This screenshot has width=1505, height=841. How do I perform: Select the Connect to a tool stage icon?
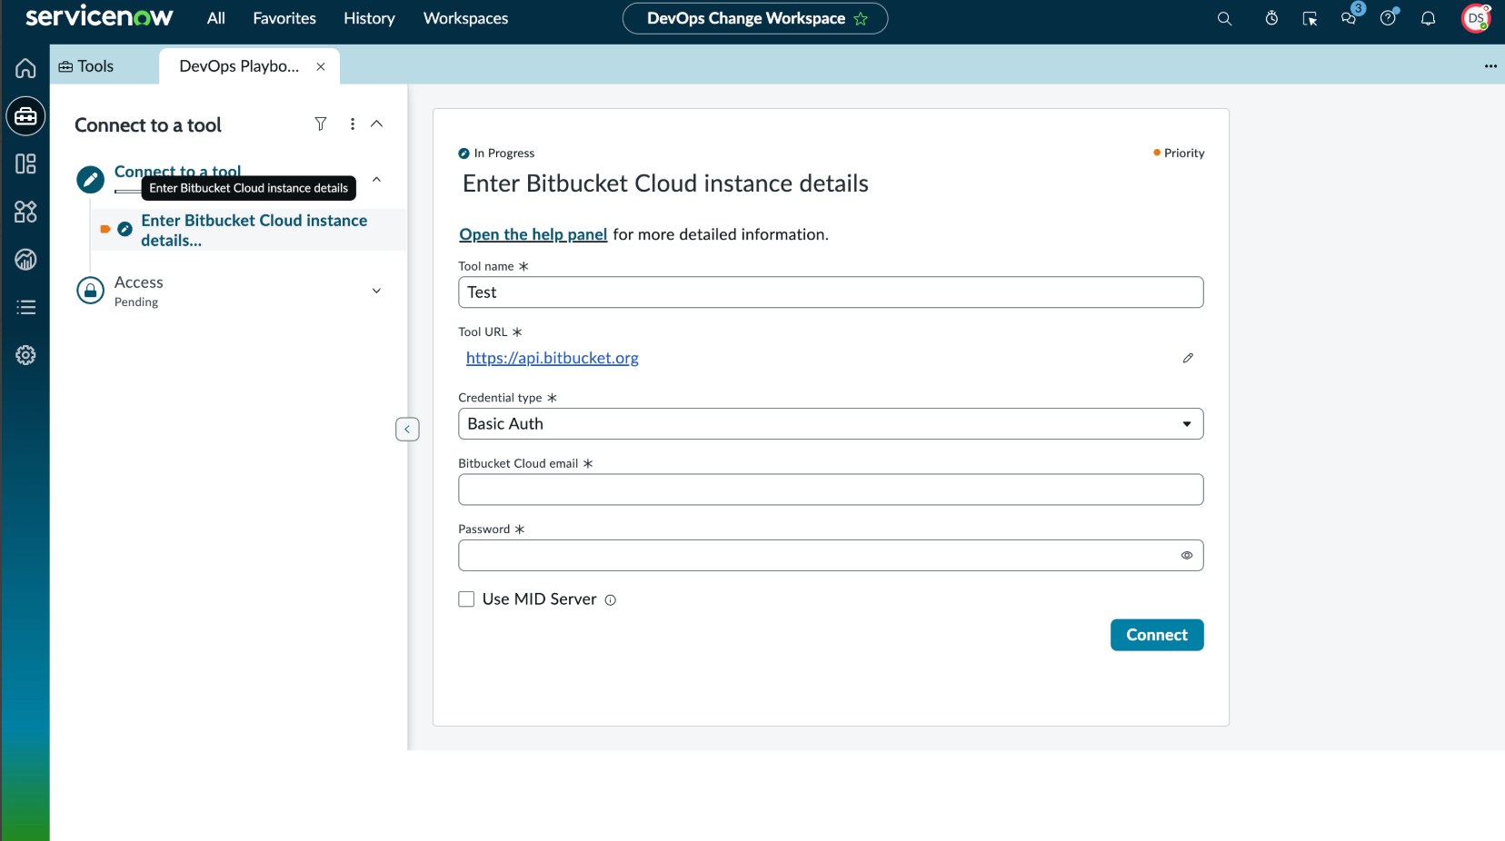(90, 180)
